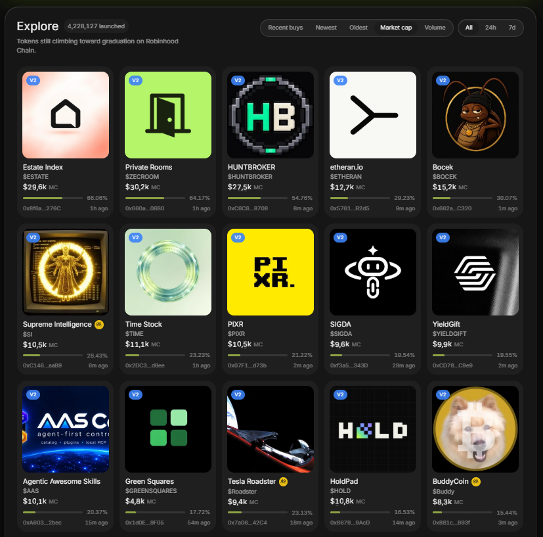Click the V2 badge on PIXR card
Screen dimensions: 543x537
tap(238, 237)
